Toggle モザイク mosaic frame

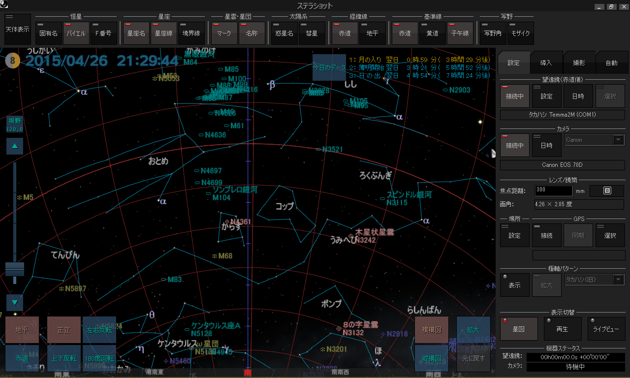(521, 33)
